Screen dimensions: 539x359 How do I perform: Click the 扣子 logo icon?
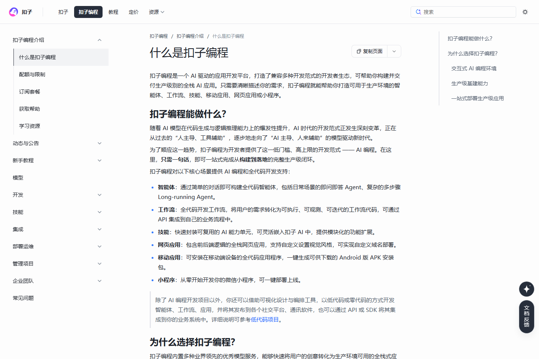13,12
